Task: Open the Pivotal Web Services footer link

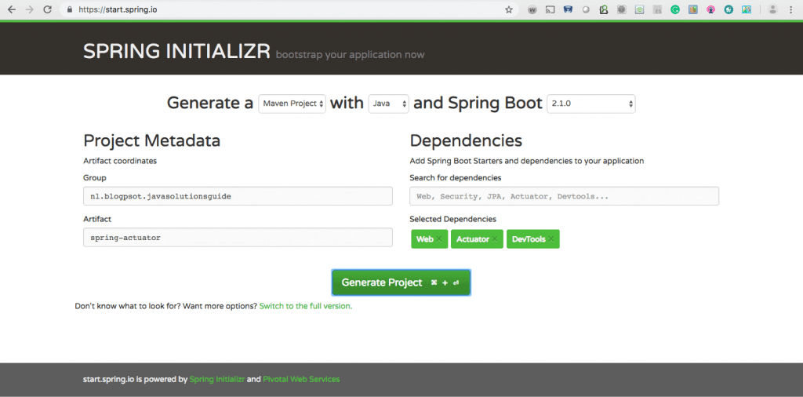Action: click(301, 380)
